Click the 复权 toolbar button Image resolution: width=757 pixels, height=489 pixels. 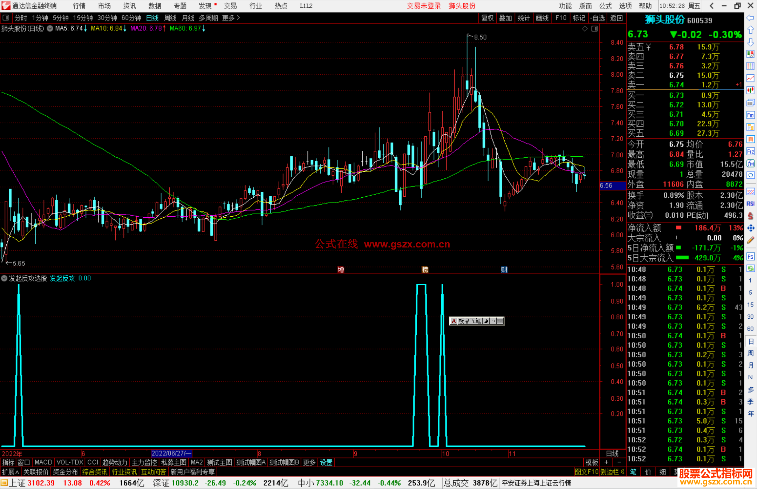(487, 18)
